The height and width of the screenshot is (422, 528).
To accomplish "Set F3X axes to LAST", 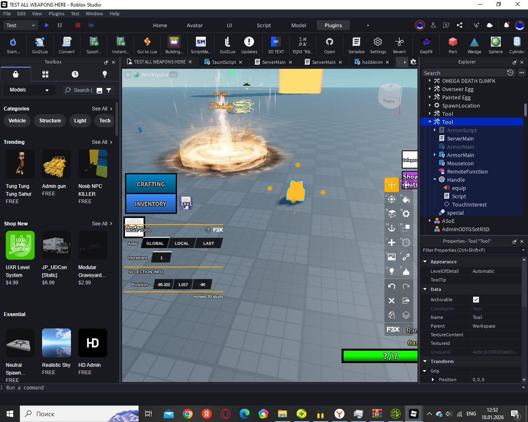I will tap(209, 243).
